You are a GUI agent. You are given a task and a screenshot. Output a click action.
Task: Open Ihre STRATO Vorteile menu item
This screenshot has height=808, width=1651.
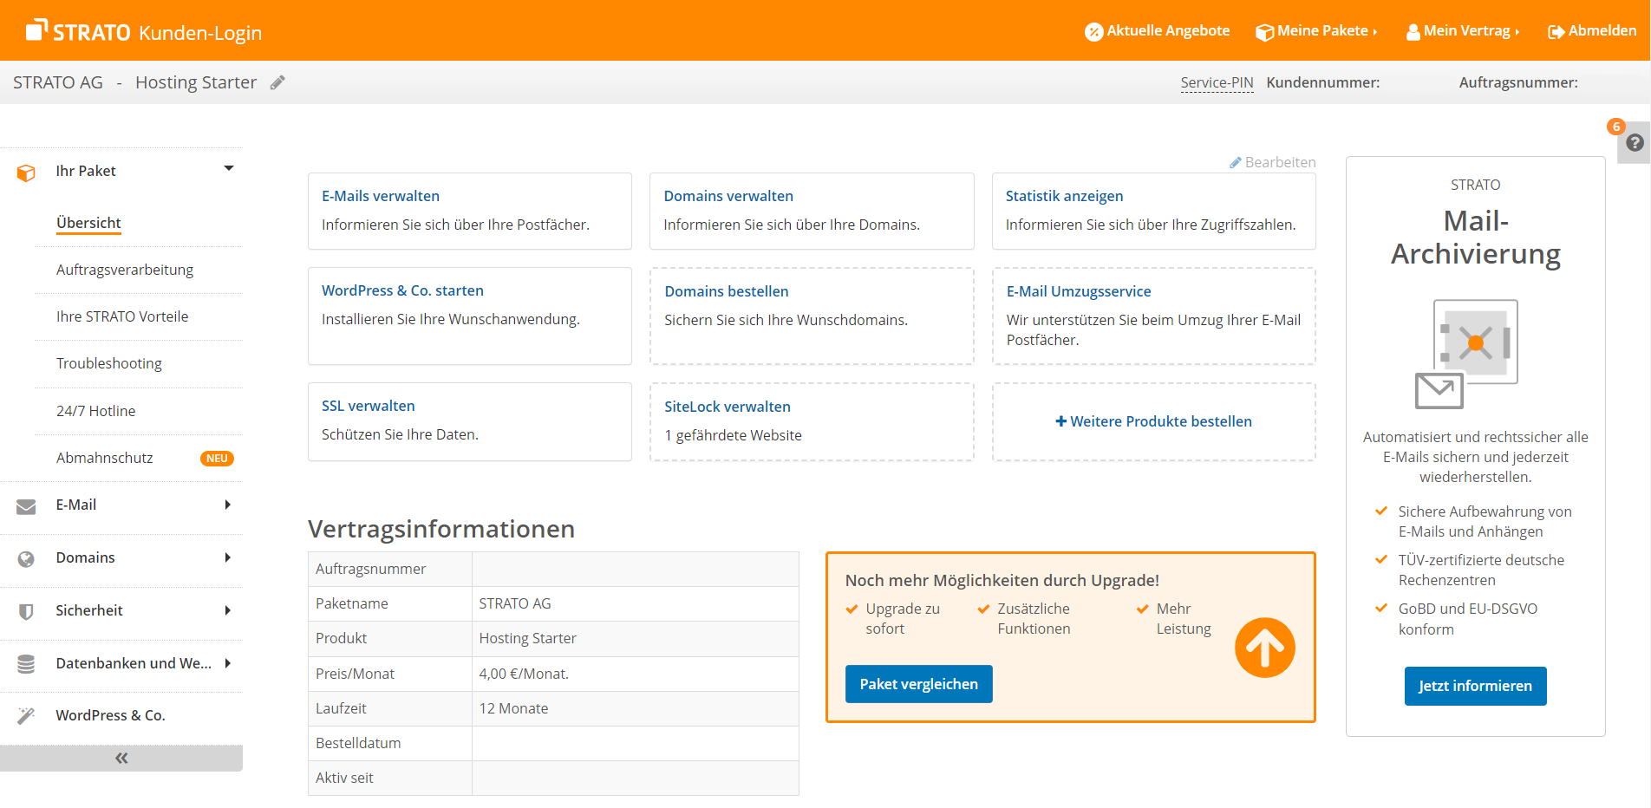point(122,316)
